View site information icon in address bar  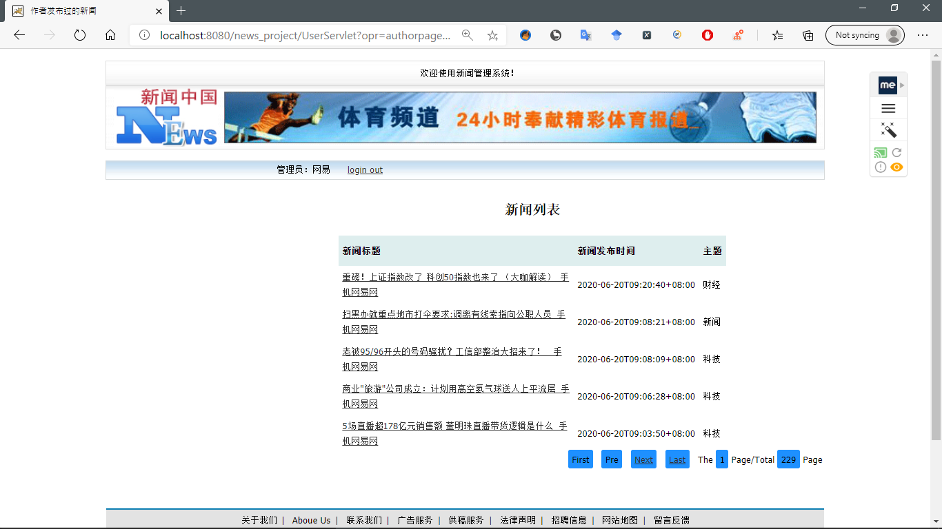pos(144,35)
